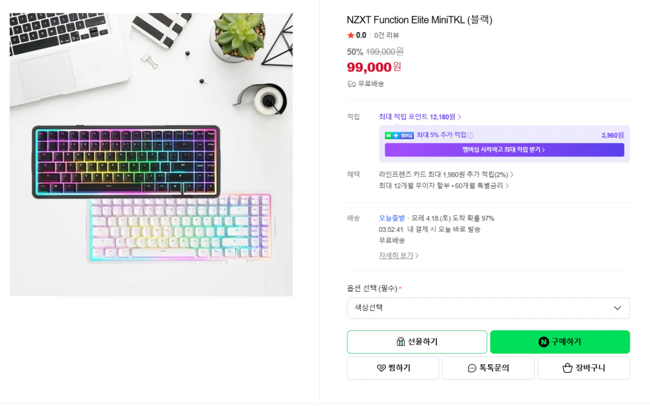The image size is (650, 406).
Task: Click the 라인프렌즈 카드 extra points link
Action: pos(444,174)
